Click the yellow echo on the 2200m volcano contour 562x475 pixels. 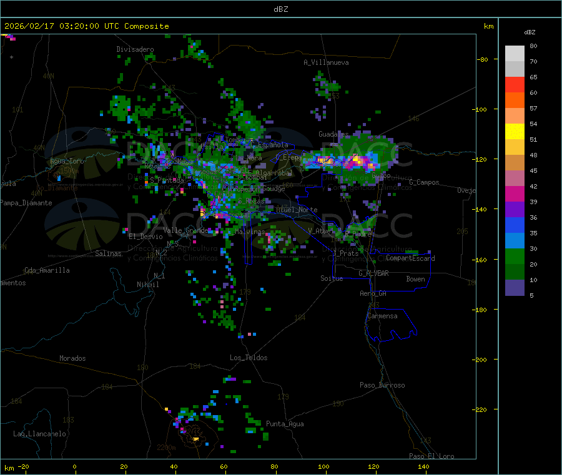click(195, 439)
